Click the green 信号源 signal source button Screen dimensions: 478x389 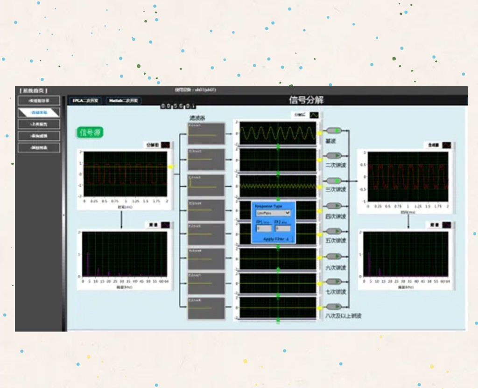(90, 133)
